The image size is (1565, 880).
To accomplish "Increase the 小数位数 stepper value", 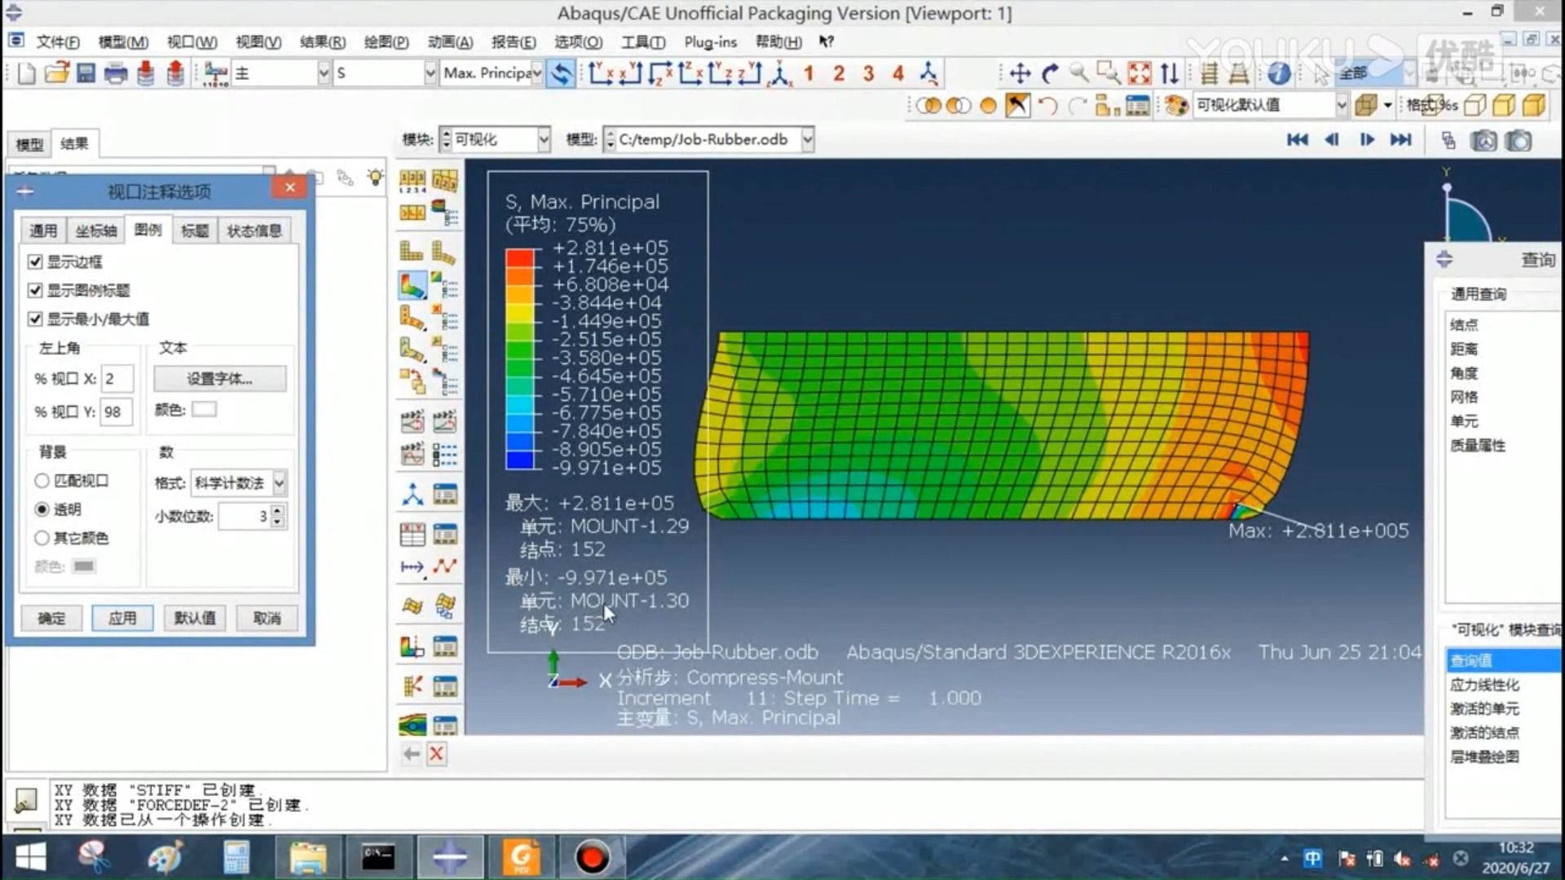I will [278, 510].
